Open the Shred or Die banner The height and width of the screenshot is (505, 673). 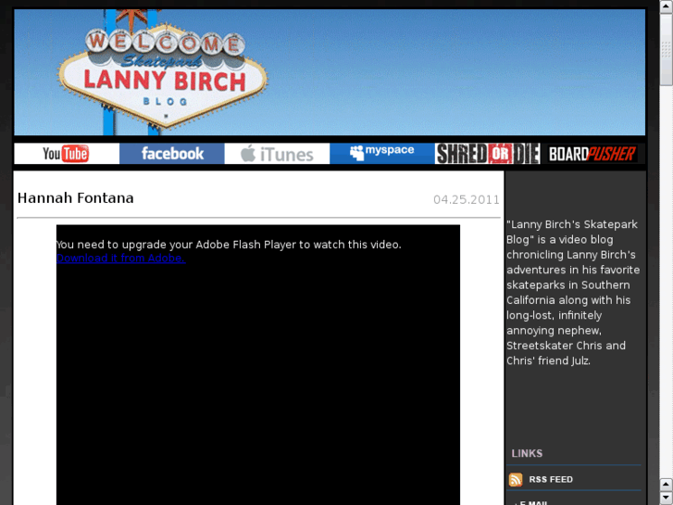(487, 154)
